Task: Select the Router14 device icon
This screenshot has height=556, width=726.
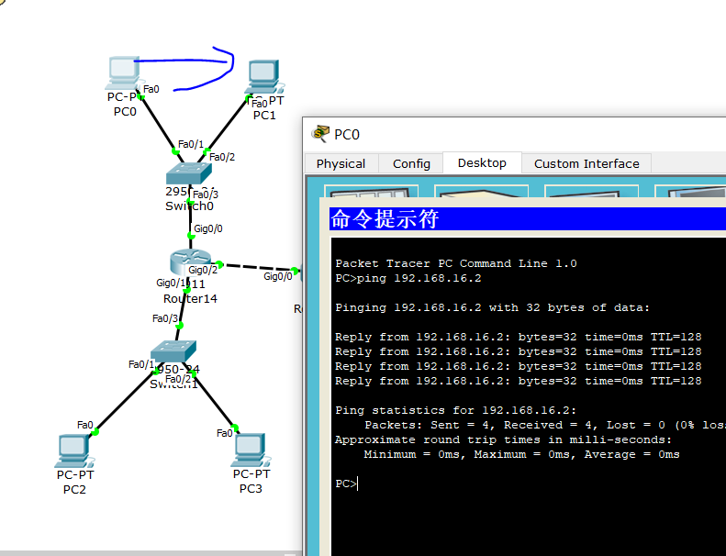Action: point(190,262)
